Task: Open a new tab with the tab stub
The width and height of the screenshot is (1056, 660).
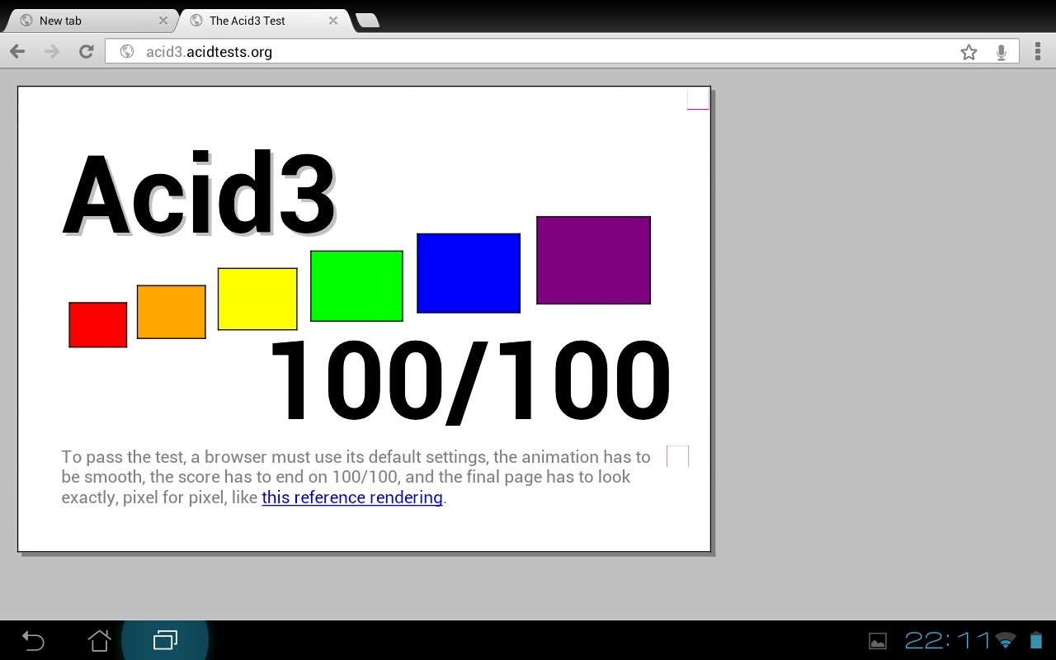Action: [365, 21]
